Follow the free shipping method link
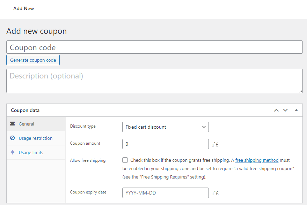 click(x=257, y=160)
